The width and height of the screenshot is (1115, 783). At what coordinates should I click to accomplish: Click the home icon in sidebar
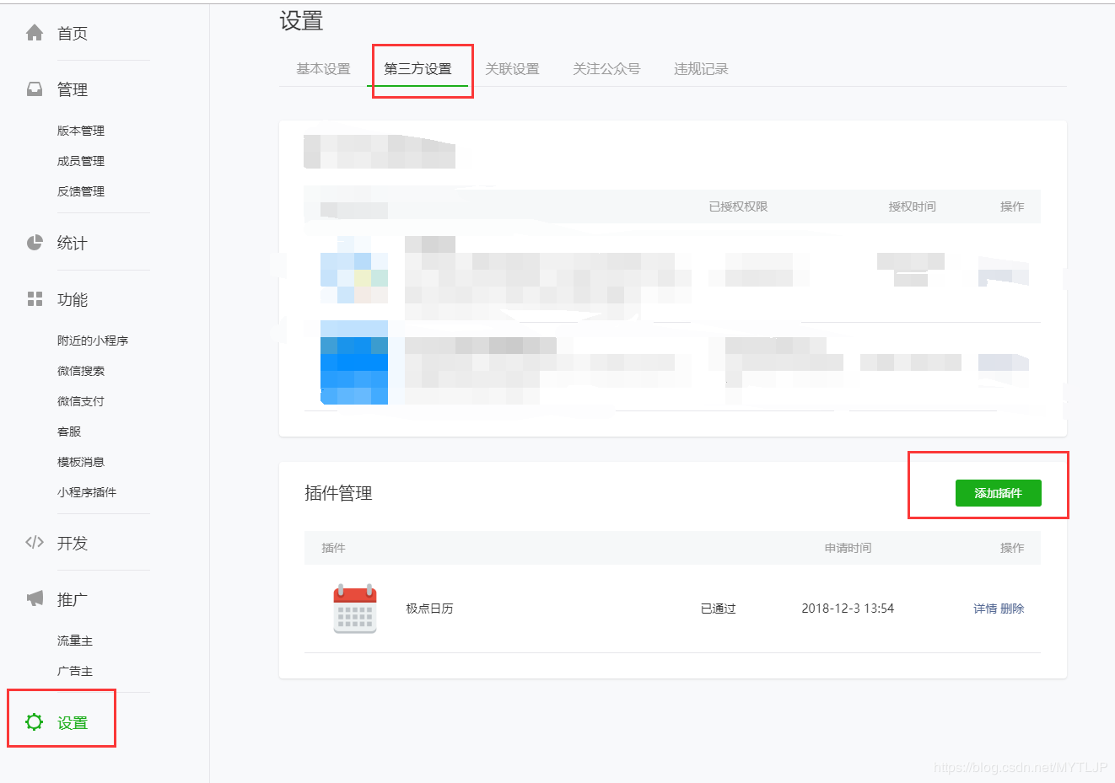coord(35,33)
